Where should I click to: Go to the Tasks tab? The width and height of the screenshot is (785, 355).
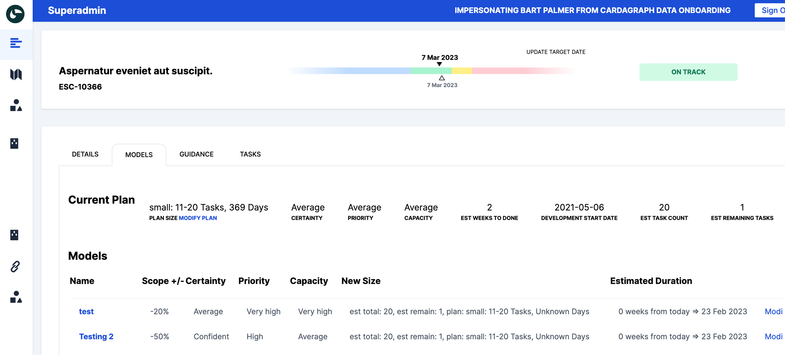tap(250, 154)
